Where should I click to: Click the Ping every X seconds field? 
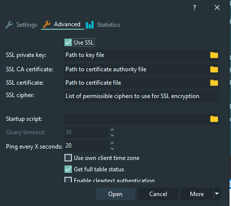(x=86, y=146)
